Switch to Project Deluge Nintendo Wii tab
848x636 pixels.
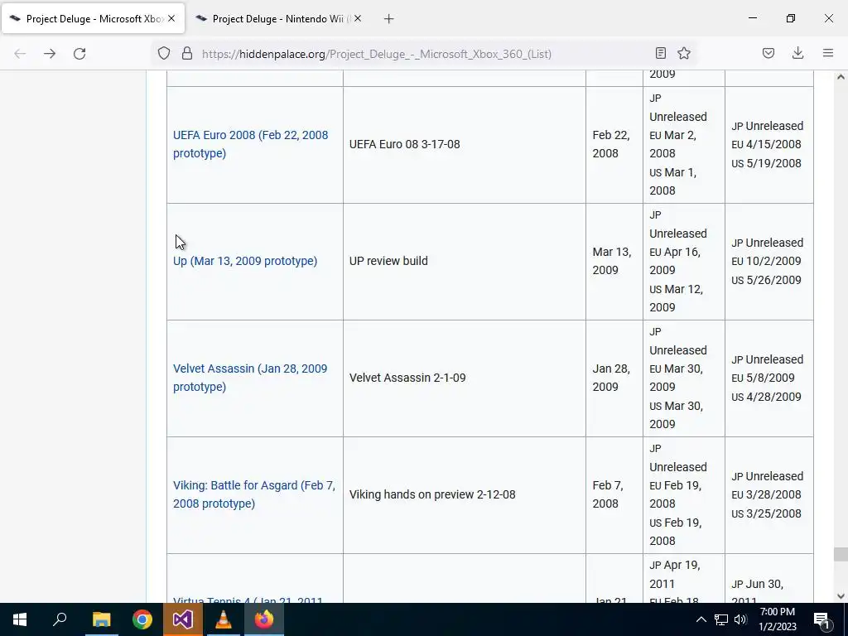click(279, 18)
